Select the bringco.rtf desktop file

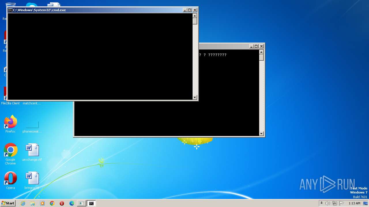tap(32, 181)
